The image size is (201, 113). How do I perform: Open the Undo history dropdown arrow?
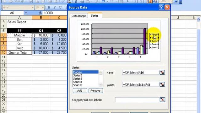[x=108, y=1]
